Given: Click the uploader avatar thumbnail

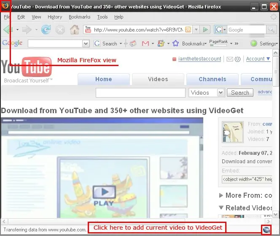Looking at the screenshot, I should pos(232,132).
